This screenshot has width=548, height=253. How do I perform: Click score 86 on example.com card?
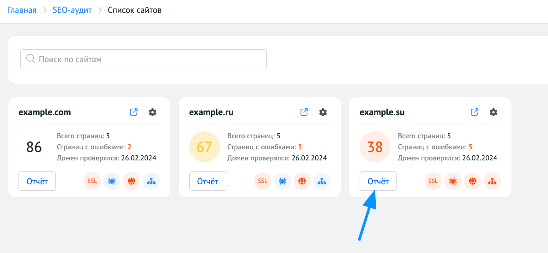click(34, 147)
